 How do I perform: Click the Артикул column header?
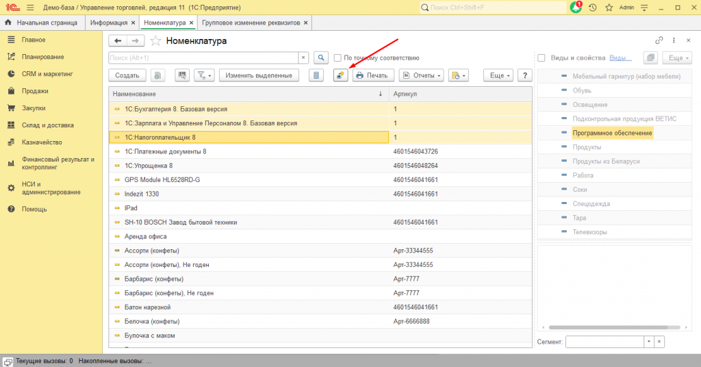[x=461, y=94]
